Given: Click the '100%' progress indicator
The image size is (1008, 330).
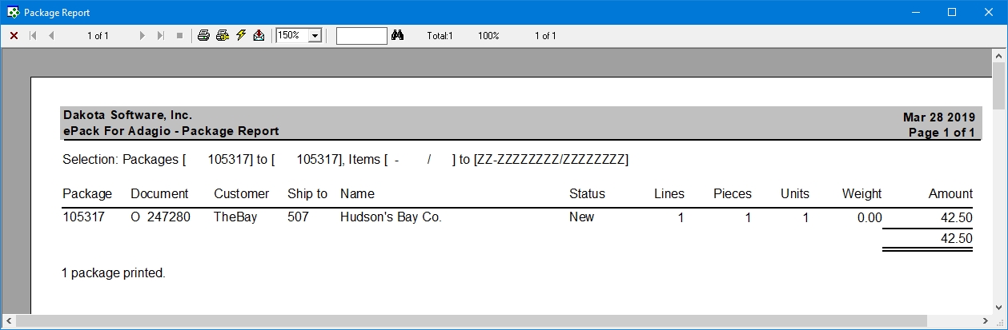Looking at the screenshot, I should click(x=488, y=36).
